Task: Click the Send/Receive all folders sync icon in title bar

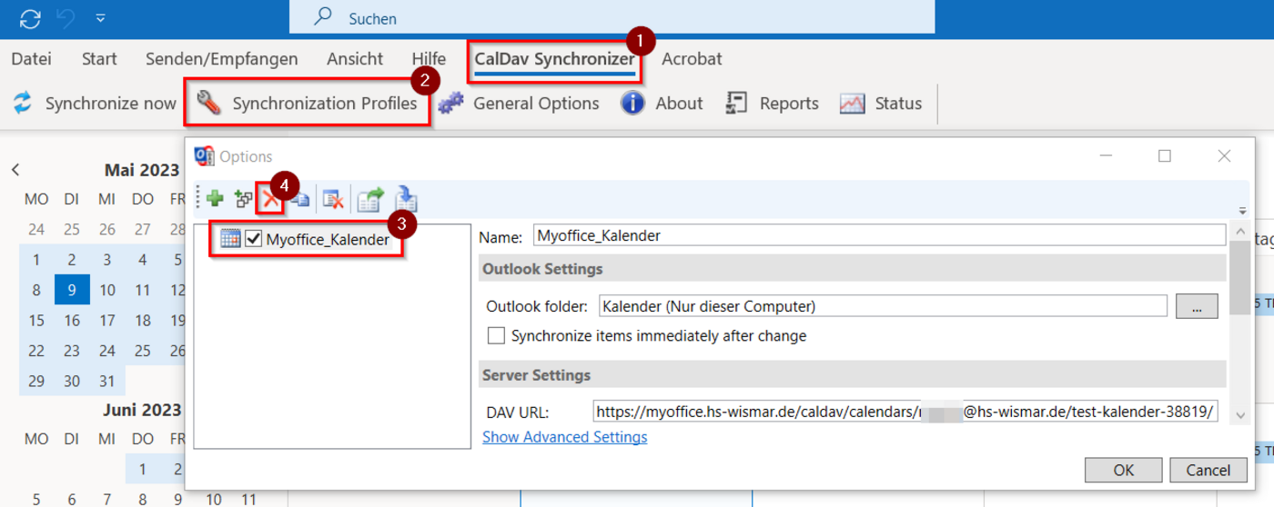Action: point(30,18)
